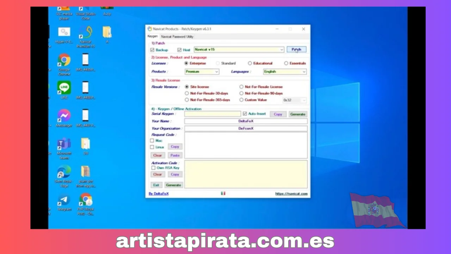Open LINE desktop shortcut
This screenshot has width=451, height=254.
point(64,90)
